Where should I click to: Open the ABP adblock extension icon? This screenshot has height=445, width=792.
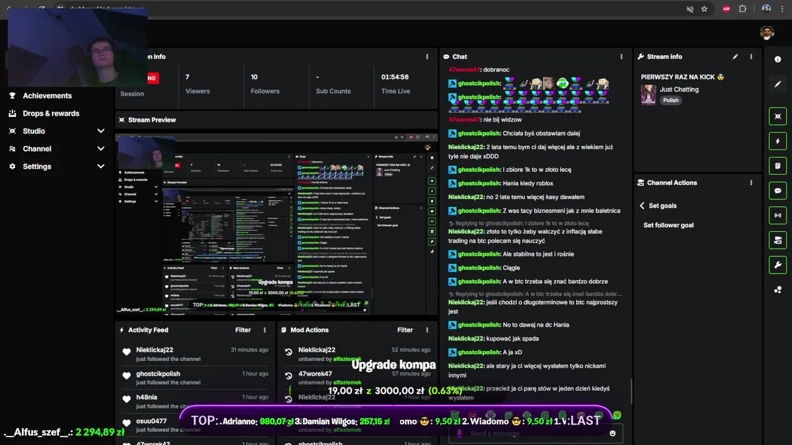[727, 9]
